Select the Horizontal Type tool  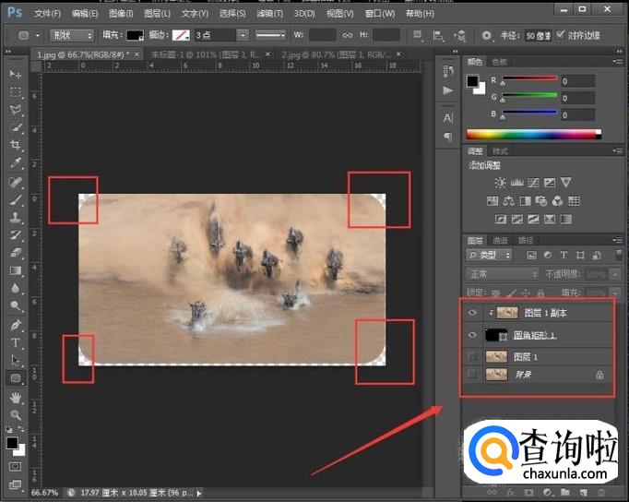point(16,342)
